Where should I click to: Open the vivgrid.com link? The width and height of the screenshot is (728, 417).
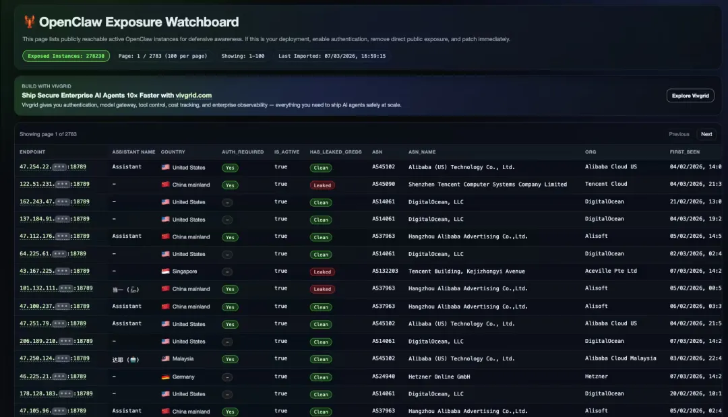193,96
